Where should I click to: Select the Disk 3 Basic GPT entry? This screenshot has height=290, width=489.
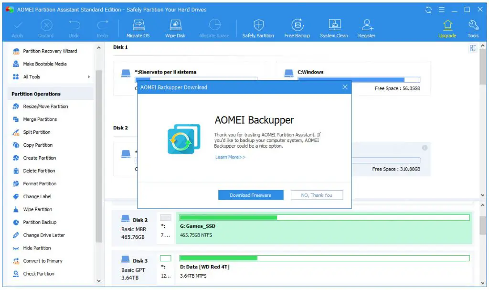coord(134,269)
